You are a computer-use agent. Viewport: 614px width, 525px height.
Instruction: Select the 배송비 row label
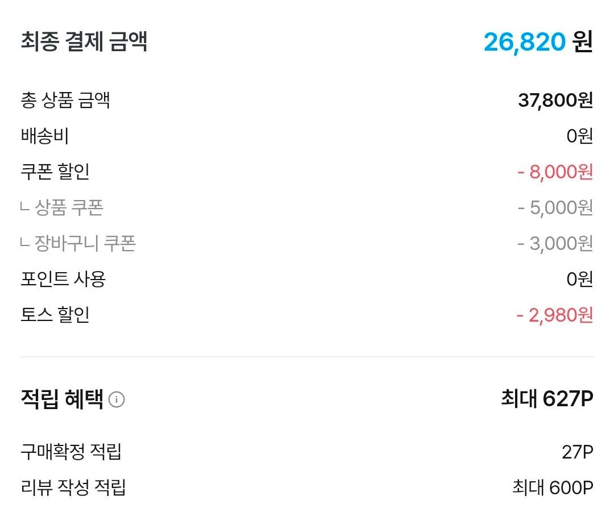[45, 136]
